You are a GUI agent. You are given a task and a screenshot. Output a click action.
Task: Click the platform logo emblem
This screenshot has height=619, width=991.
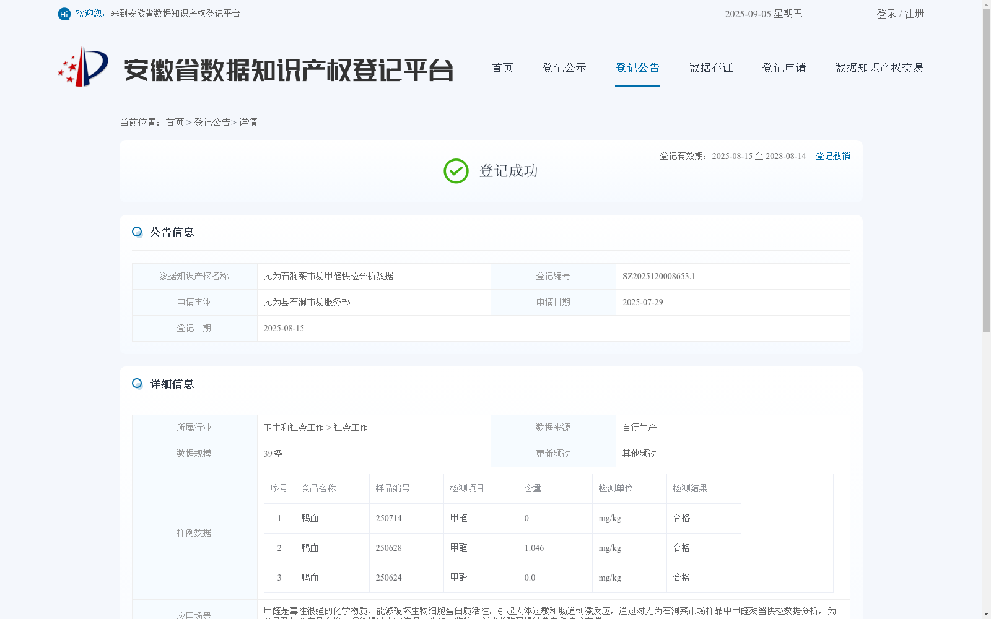(83, 67)
